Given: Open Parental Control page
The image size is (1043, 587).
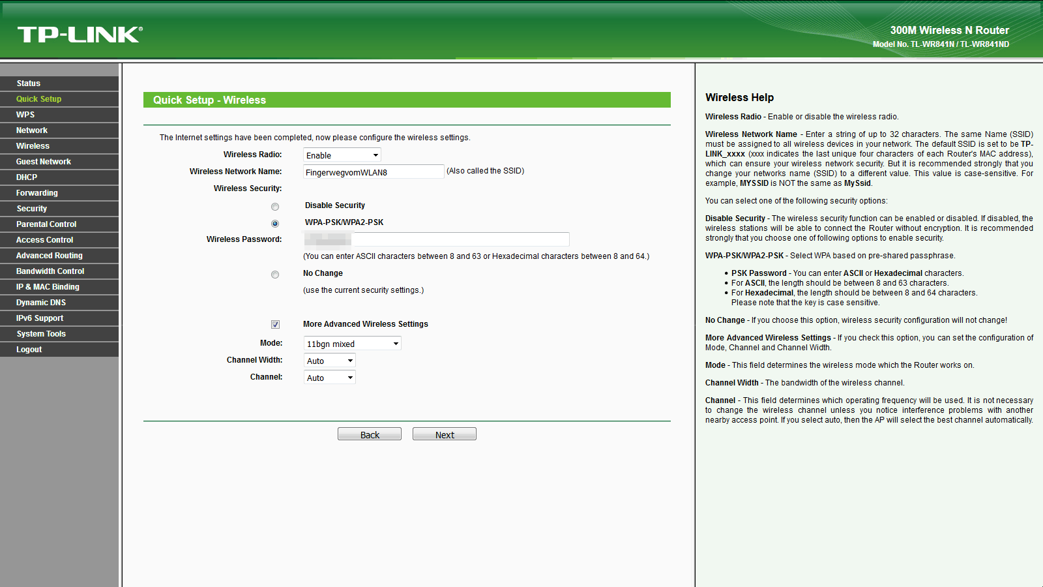Looking at the screenshot, I should (x=59, y=224).
